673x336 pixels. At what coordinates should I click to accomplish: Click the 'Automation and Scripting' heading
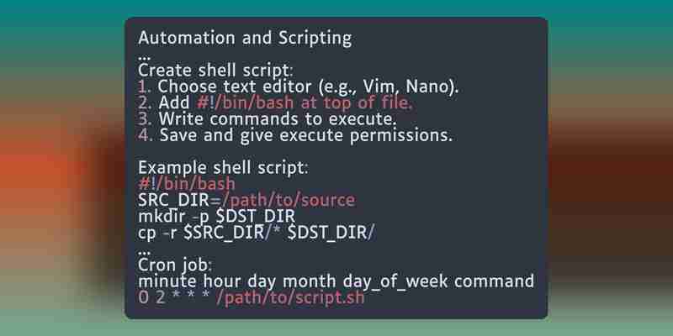coord(245,39)
